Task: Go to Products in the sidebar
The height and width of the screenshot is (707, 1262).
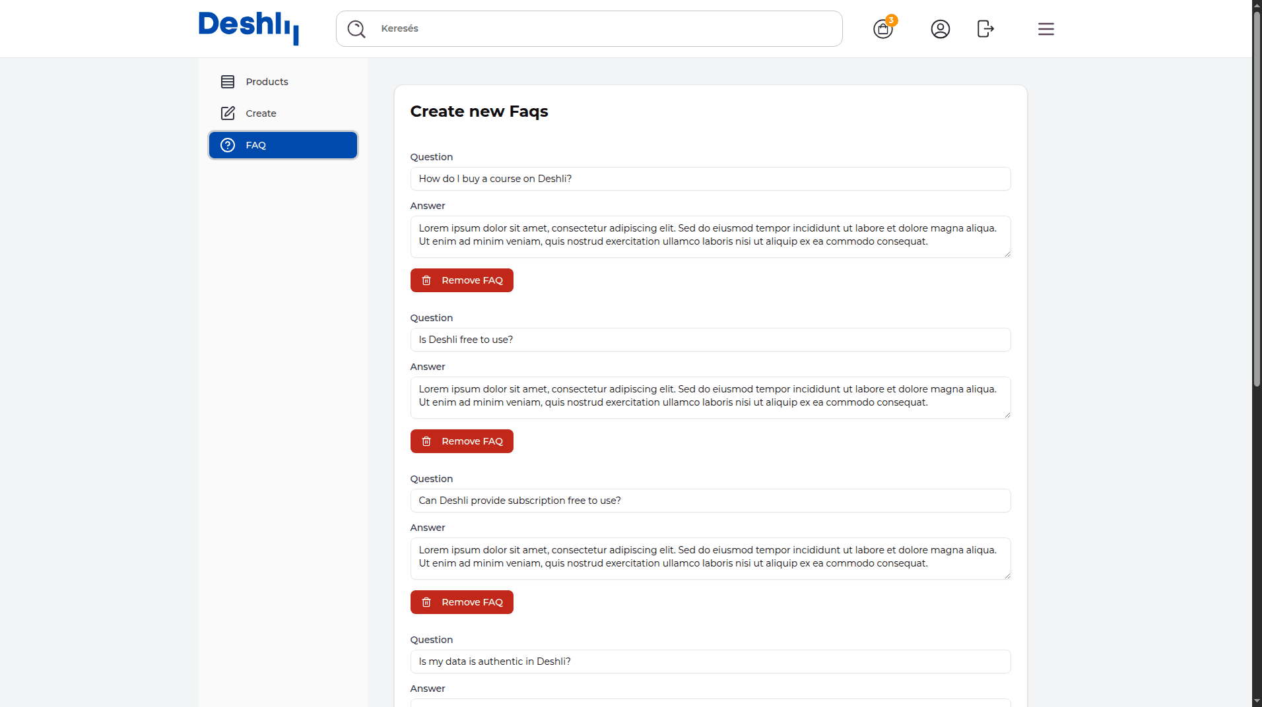Action: click(267, 82)
